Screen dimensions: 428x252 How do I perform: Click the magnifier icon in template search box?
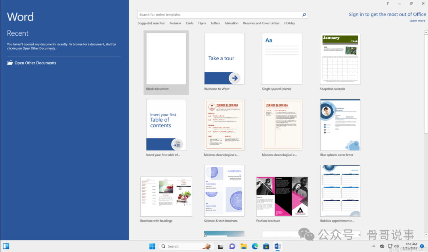point(304,15)
